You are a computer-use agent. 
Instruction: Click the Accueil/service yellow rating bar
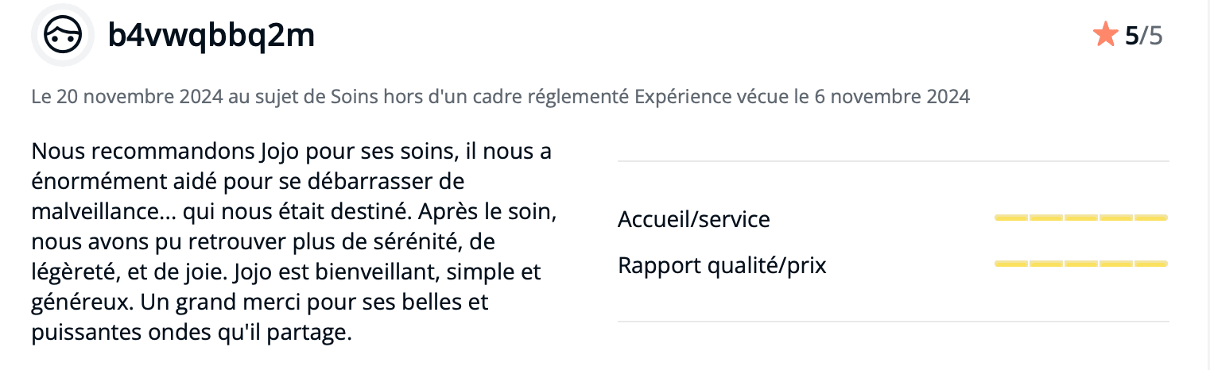tap(1081, 217)
